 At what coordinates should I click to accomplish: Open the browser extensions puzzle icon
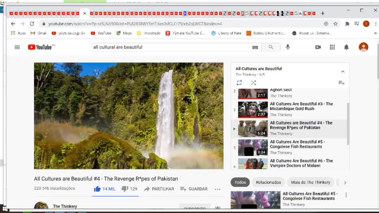[347, 24]
